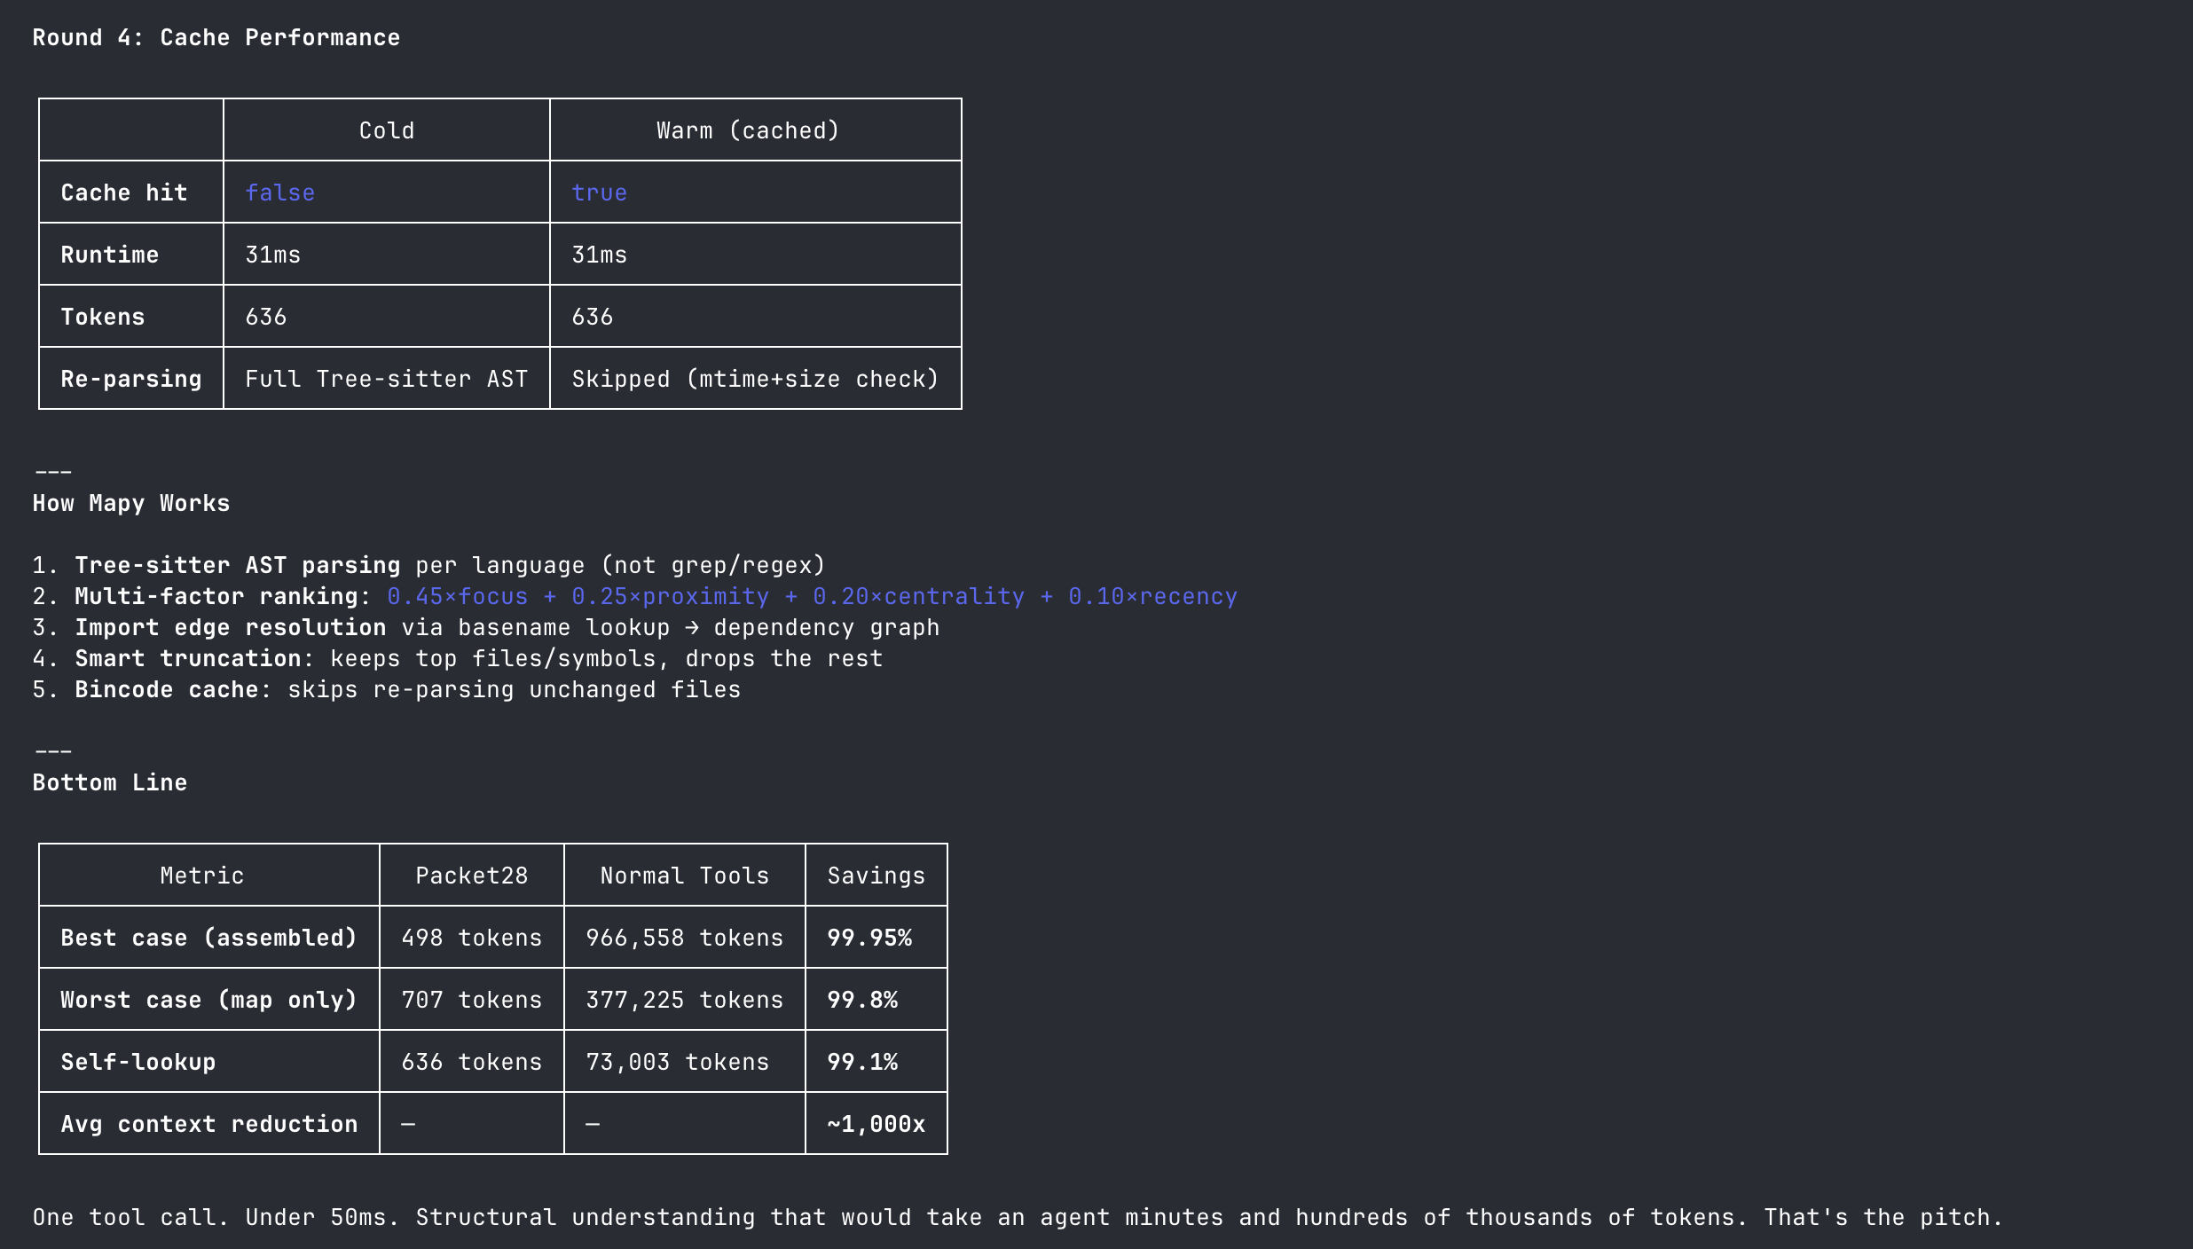Select the blue multi-factor ranking formula

pyautogui.click(x=812, y=596)
